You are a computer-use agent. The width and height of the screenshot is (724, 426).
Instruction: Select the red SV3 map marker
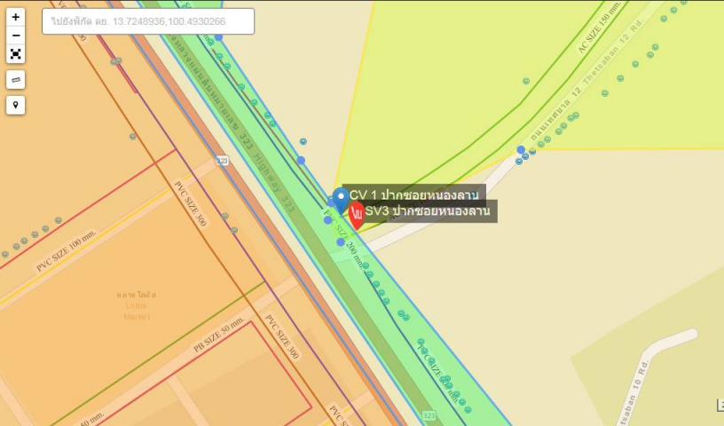tap(357, 216)
